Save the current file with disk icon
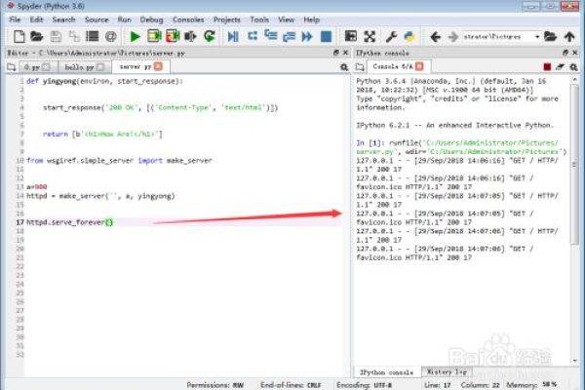Viewport: 585px width, 390px height. [56, 37]
